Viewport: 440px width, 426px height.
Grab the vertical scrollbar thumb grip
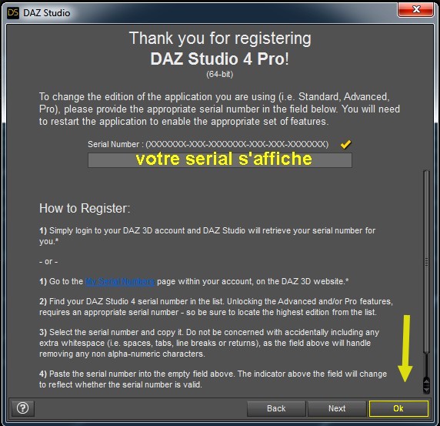click(426, 262)
